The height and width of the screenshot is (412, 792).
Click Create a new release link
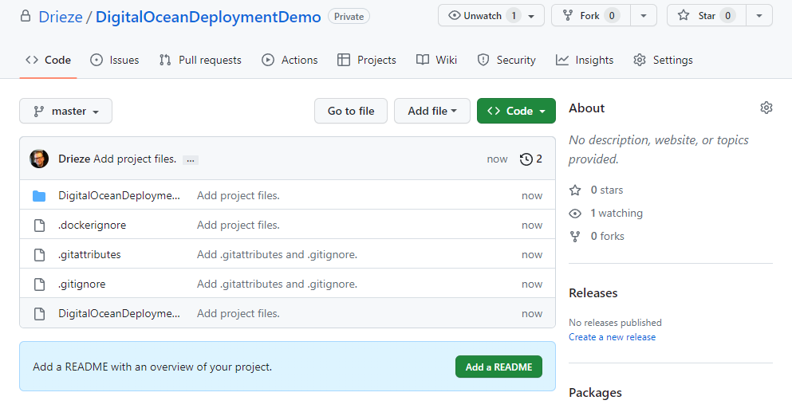click(613, 337)
